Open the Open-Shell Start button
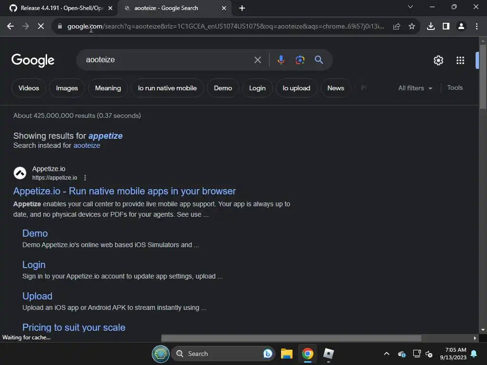487x365 pixels. (161, 354)
